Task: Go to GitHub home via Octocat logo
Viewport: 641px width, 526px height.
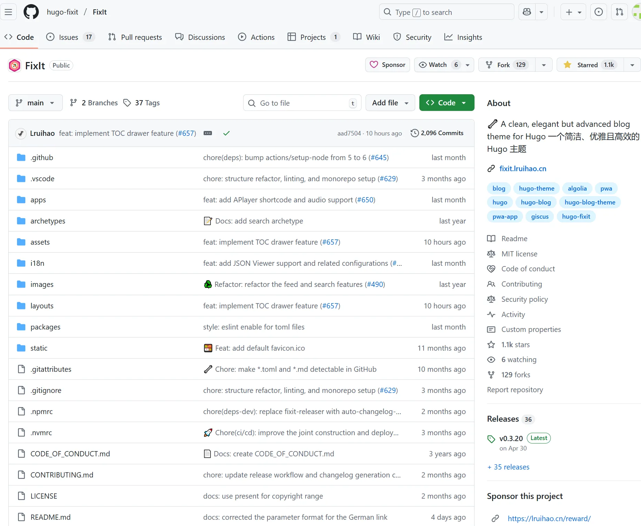Action: click(x=31, y=12)
